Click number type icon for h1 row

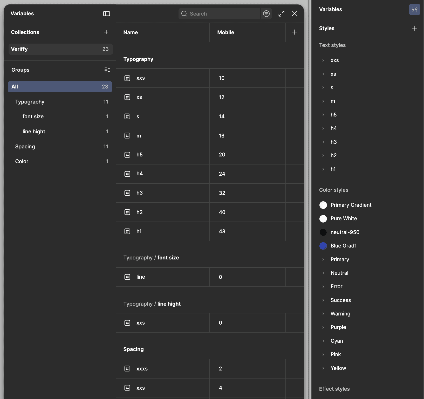coord(127,231)
